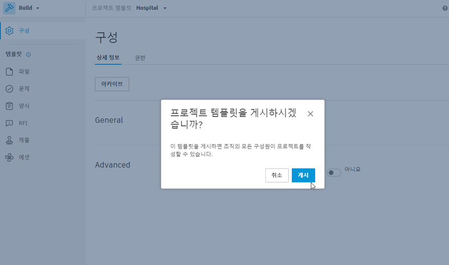Open 제출 via its stamp icon

pos(9,140)
